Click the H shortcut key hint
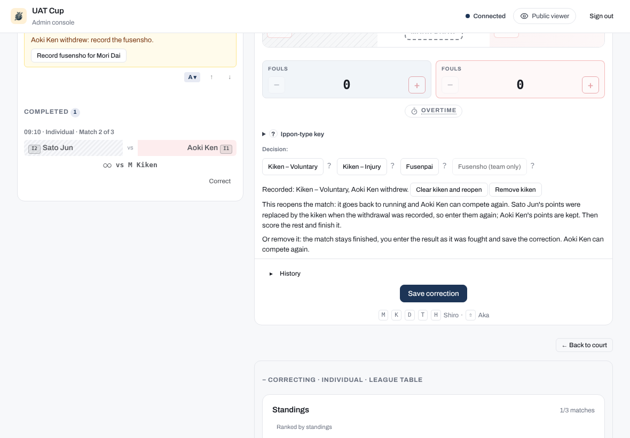Viewport: 630px width, 438px height. [436, 315]
